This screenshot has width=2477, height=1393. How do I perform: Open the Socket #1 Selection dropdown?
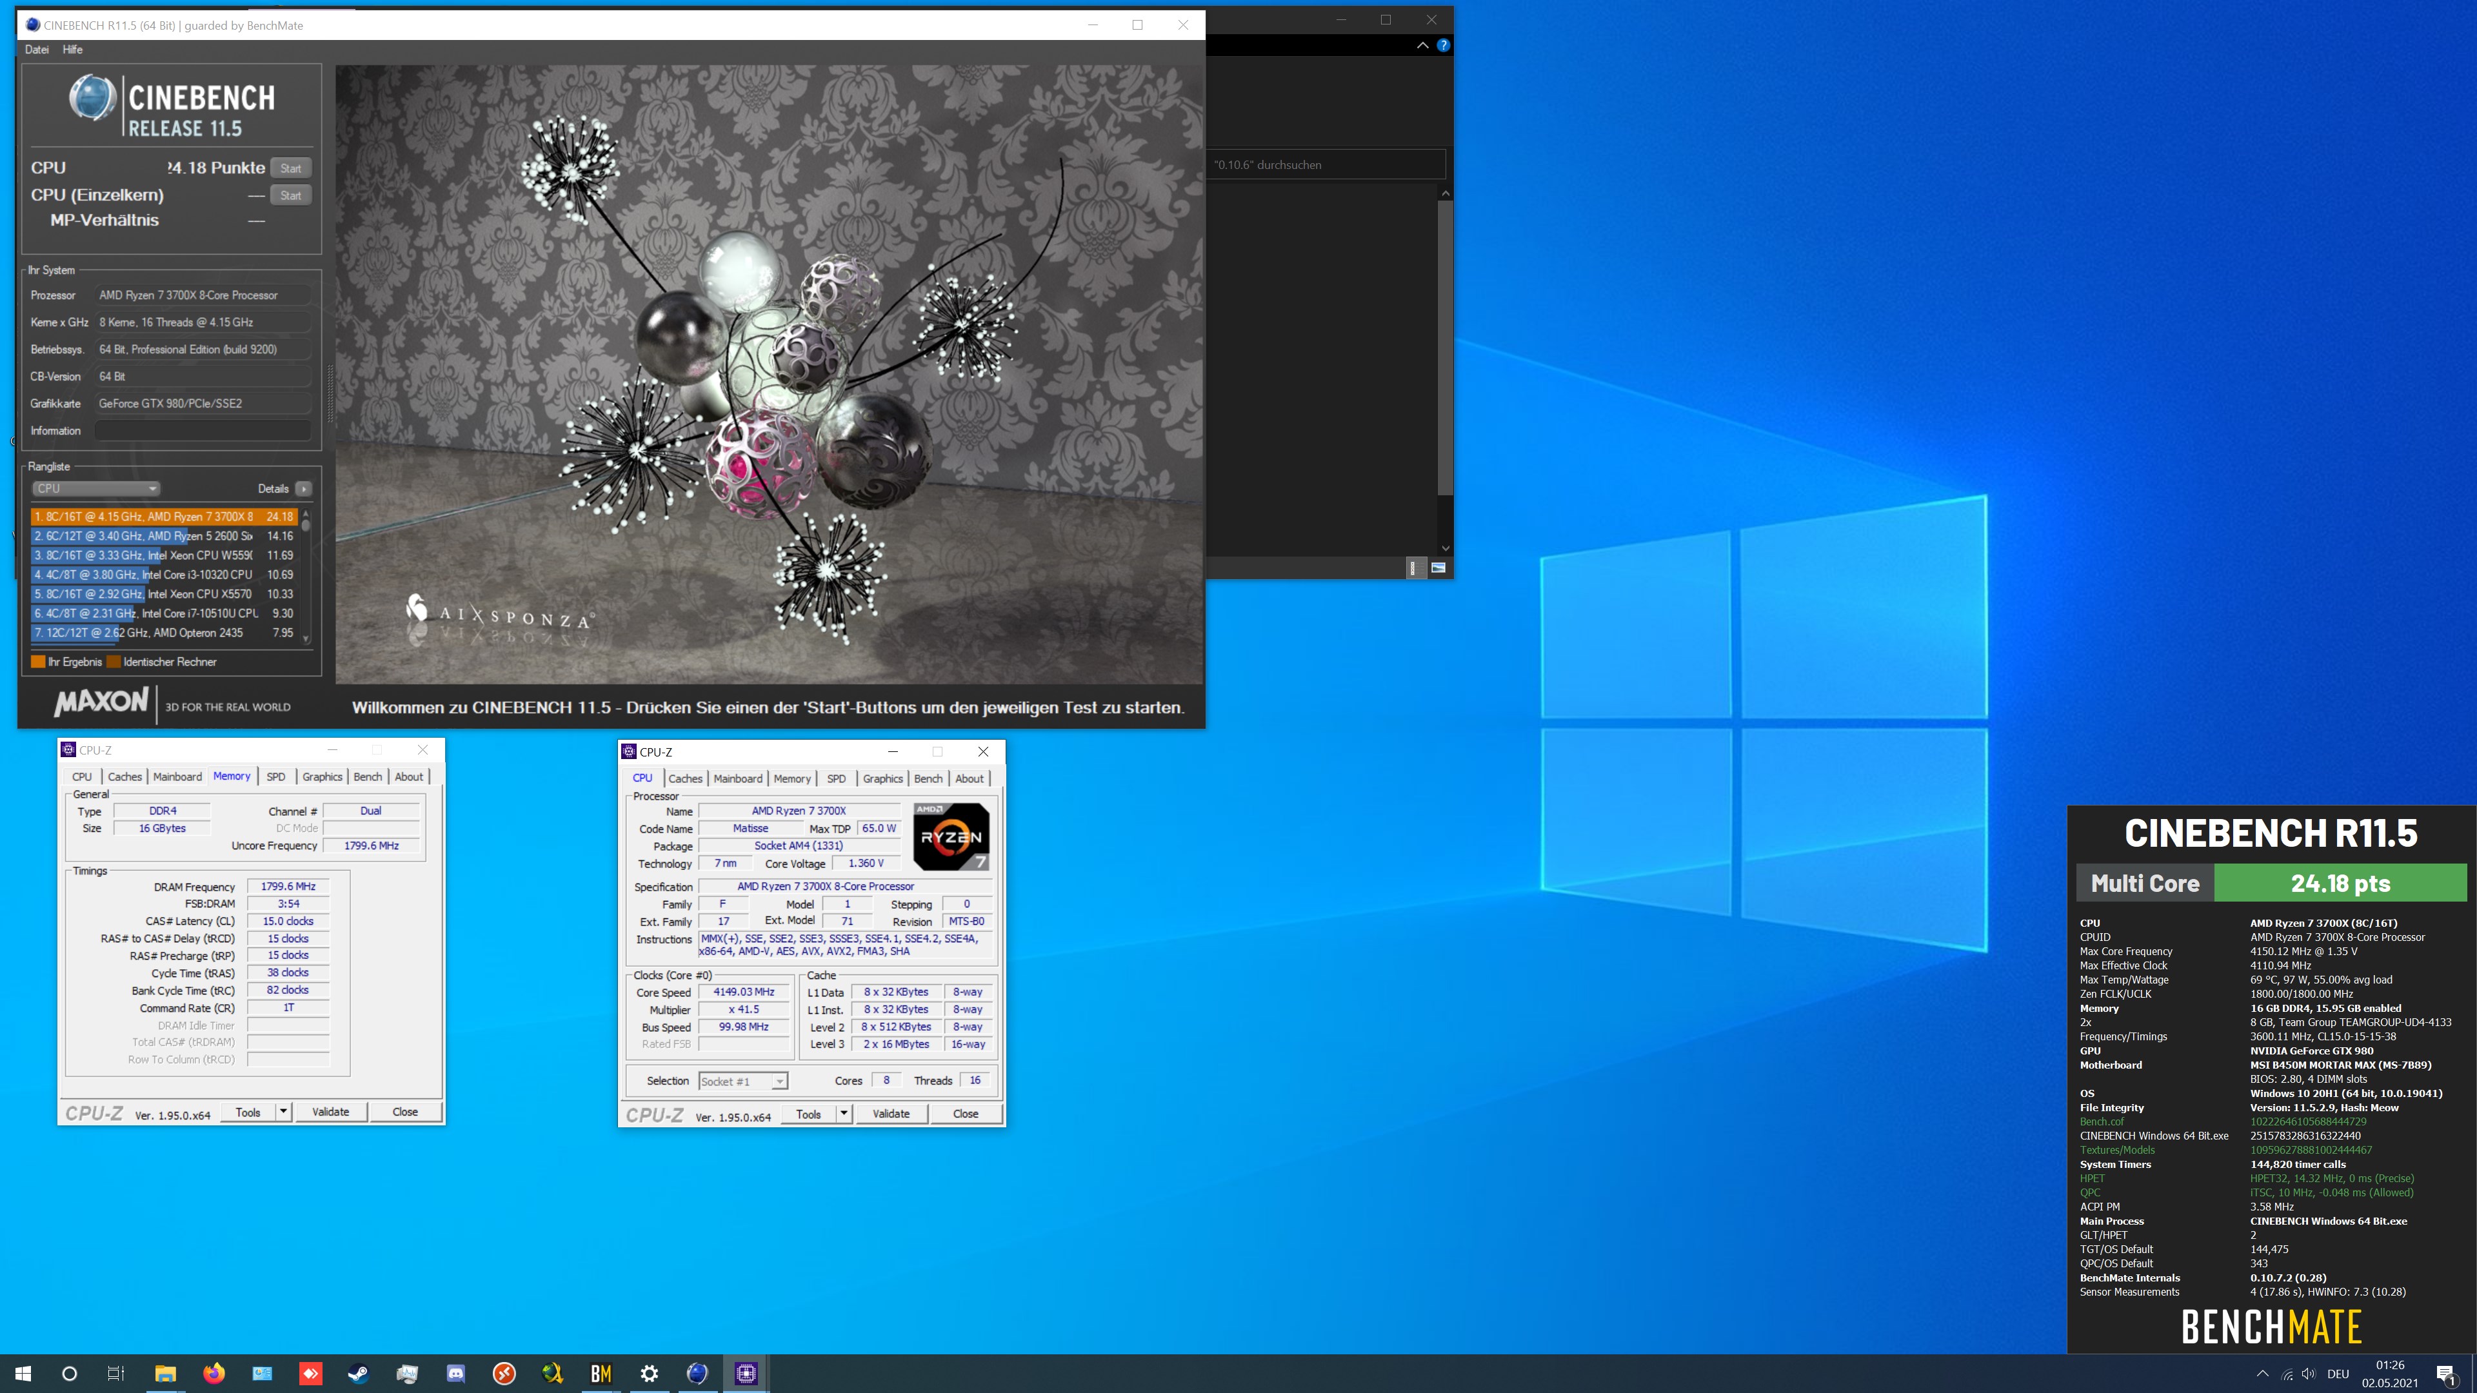pyautogui.click(x=743, y=1082)
